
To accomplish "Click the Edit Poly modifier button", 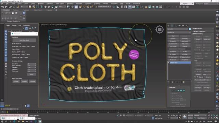I will tap(173, 39).
